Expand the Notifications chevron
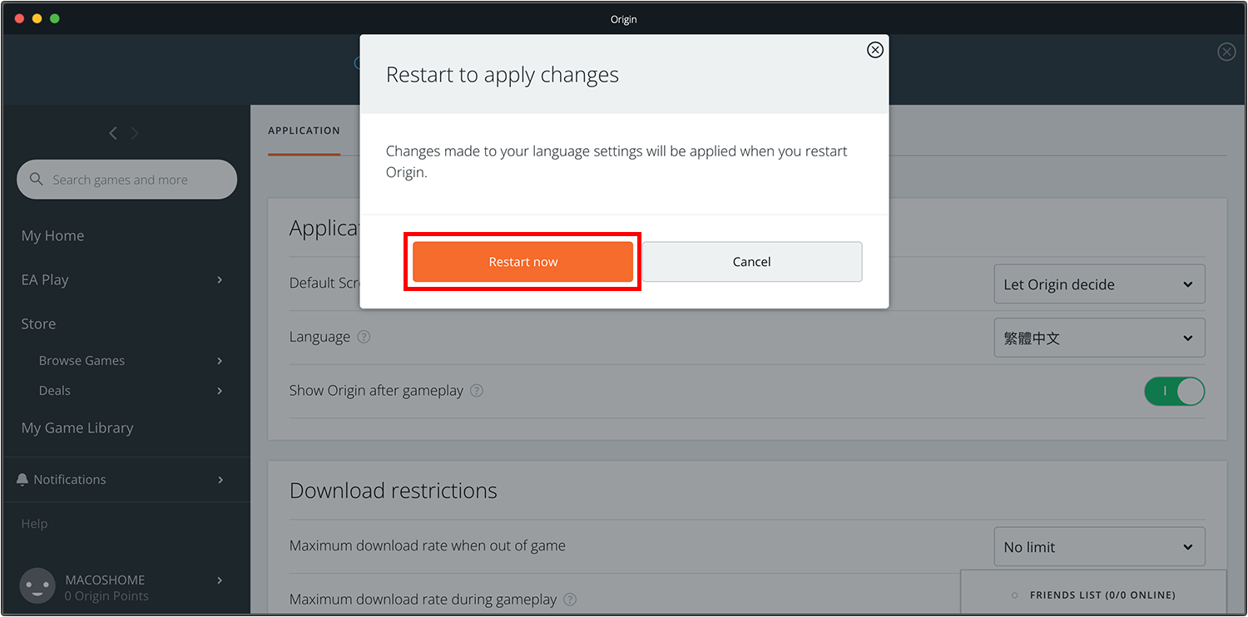Viewport: 1248px width, 617px height. (220, 480)
